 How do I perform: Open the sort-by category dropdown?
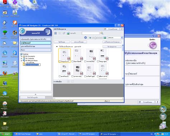115,38
